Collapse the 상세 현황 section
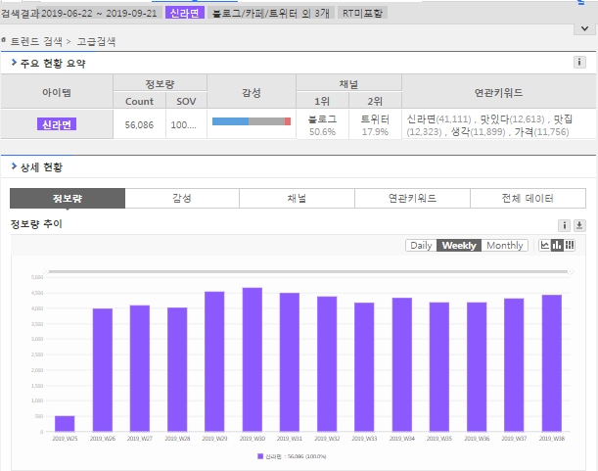Screen dimensions: 598x471 click(x=14, y=167)
